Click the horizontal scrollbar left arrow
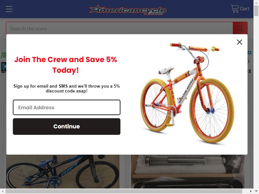The width and height of the screenshot is (259, 194). pyautogui.click(x=3, y=191)
